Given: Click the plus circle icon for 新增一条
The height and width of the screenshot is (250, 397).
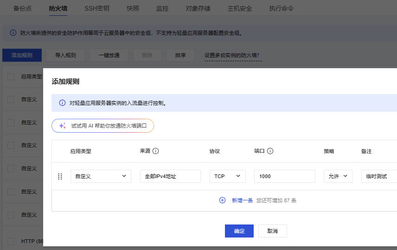Looking at the screenshot, I should [222, 200].
